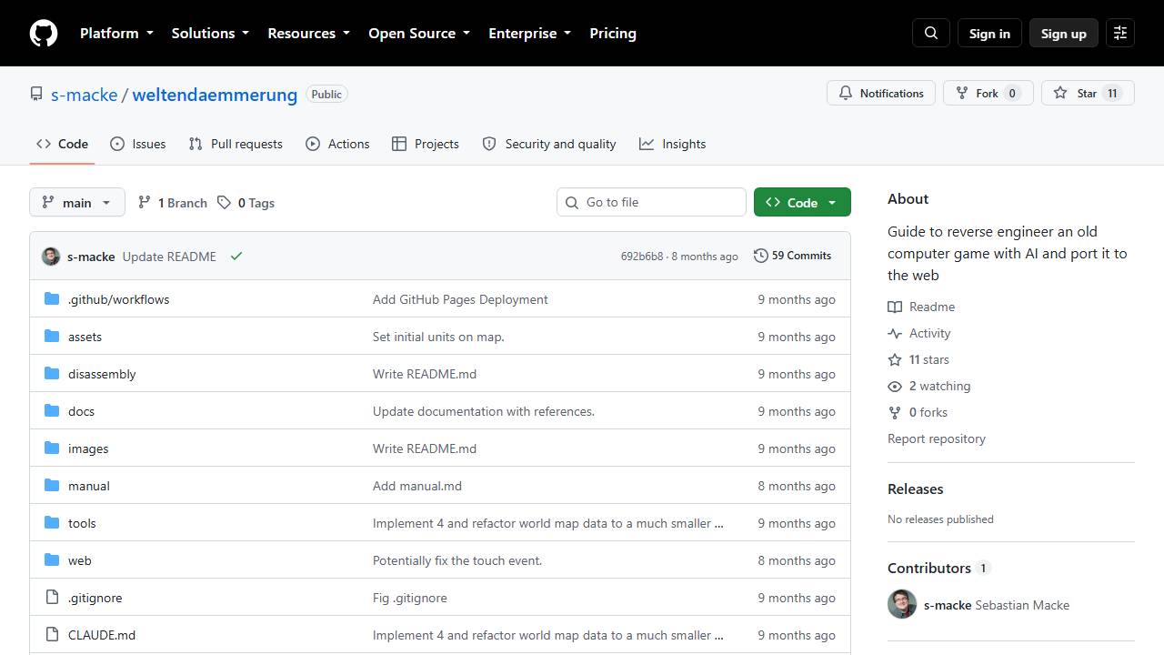Click the appearance settings icon beside Sign up
The width and height of the screenshot is (1164, 655).
1120,33
